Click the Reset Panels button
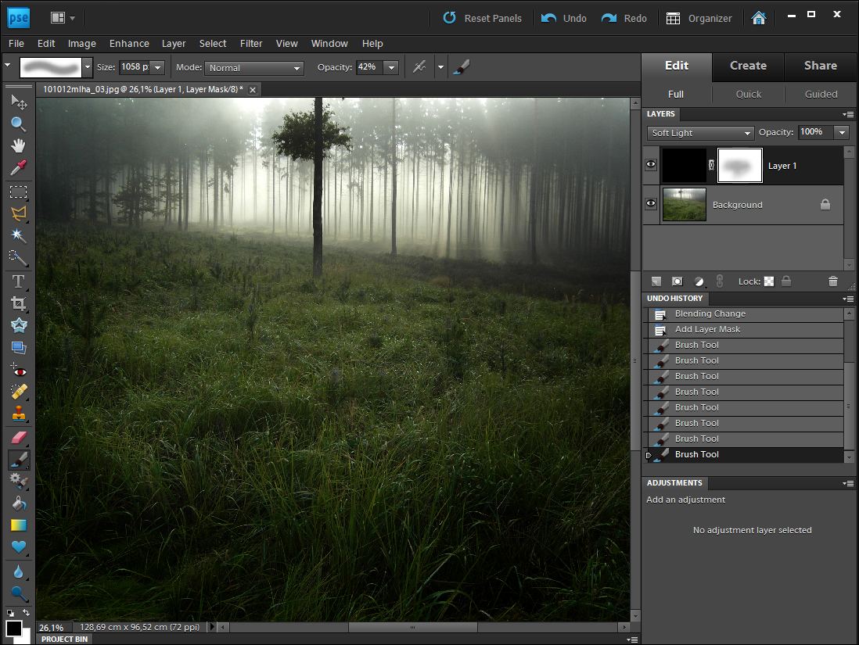The width and height of the screenshot is (859, 645). (483, 18)
